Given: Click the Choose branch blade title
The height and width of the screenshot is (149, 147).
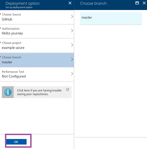Looking at the screenshot, I should click(x=93, y=3).
